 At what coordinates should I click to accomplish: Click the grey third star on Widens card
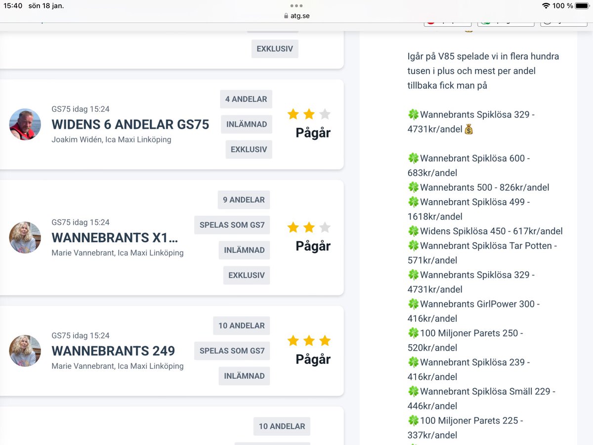pos(325,114)
